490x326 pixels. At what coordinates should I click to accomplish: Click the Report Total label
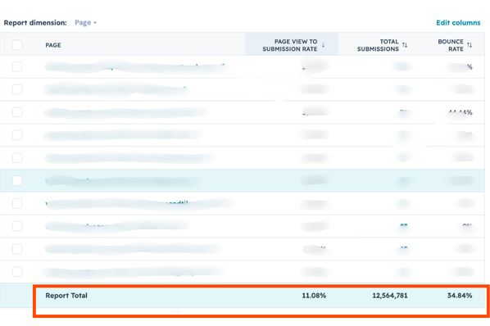pos(66,296)
